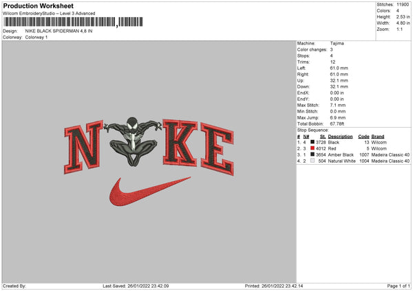Click the red Nike swoosh in the preview
The width and height of the screenshot is (413, 291).
[x=150, y=191]
